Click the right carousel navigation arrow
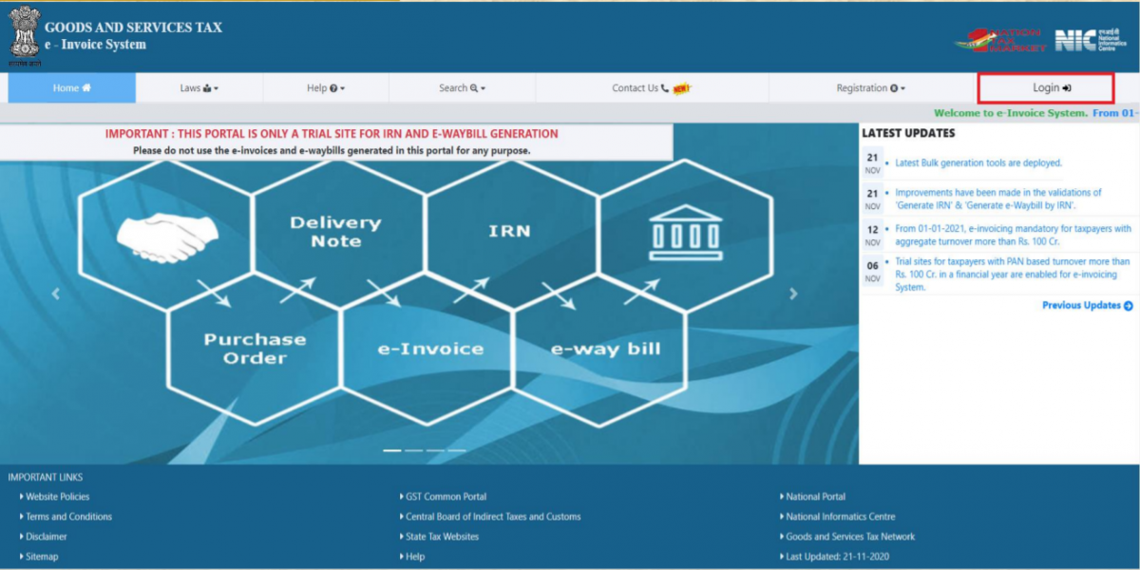Viewport: 1140px width, 570px height. click(795, 294)
